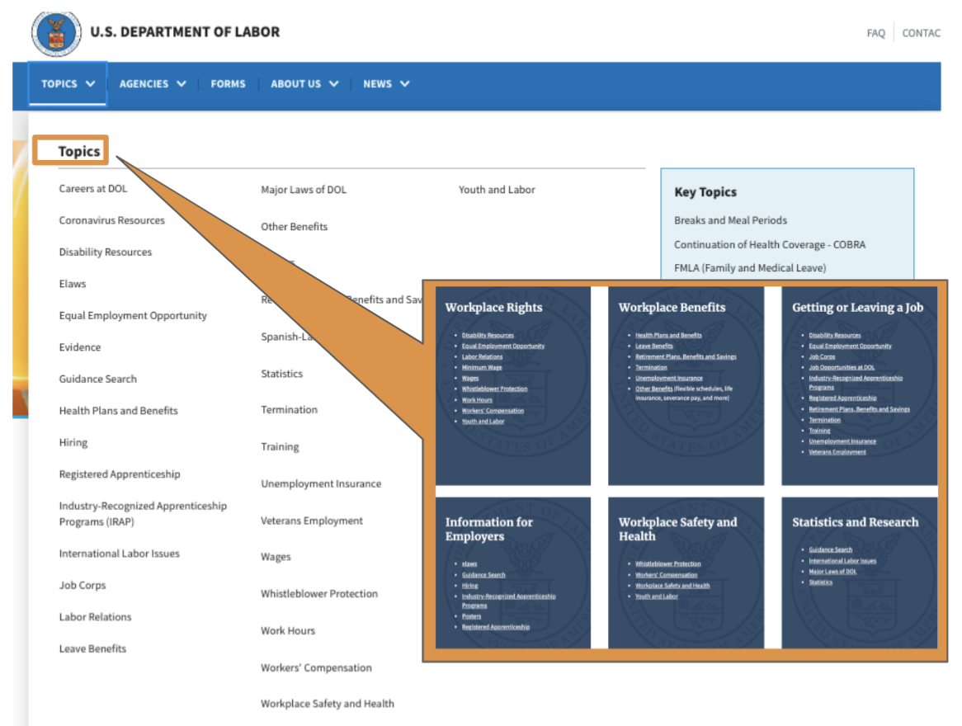The image size is (962, 726).
Task: Open Unemployment Insurance under Workplace Benefits
Action: point(669,378)
